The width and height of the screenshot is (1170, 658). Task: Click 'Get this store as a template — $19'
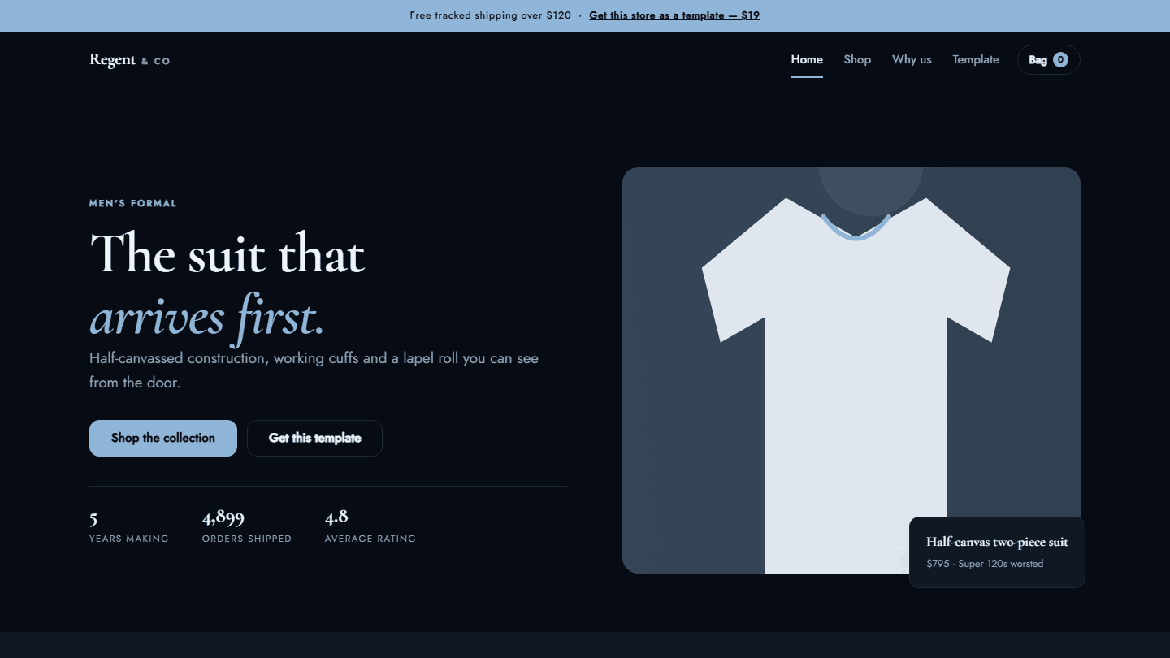pos(674,15)
